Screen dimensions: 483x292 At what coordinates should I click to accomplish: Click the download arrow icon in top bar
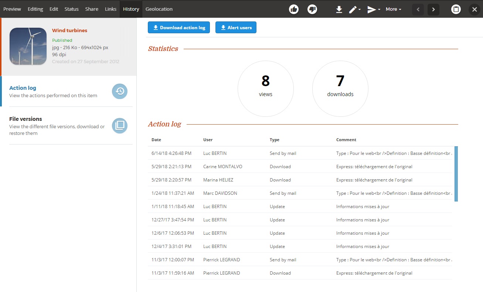[339, 9]
